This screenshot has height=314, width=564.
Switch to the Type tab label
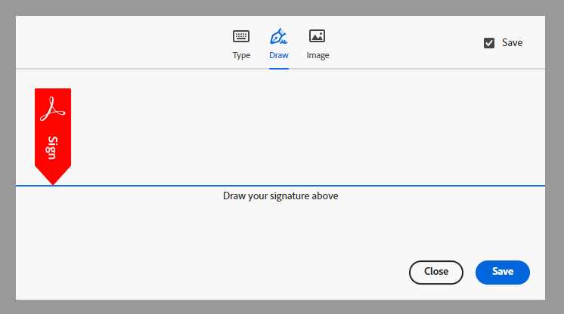241,55
